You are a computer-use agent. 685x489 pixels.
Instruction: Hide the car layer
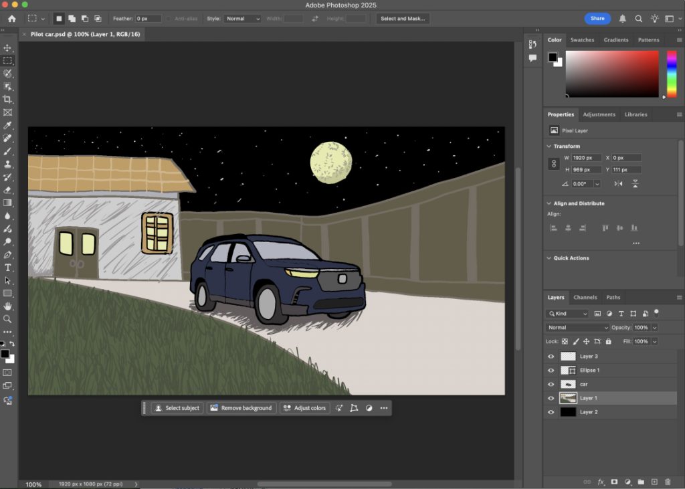tap(551, 385)
